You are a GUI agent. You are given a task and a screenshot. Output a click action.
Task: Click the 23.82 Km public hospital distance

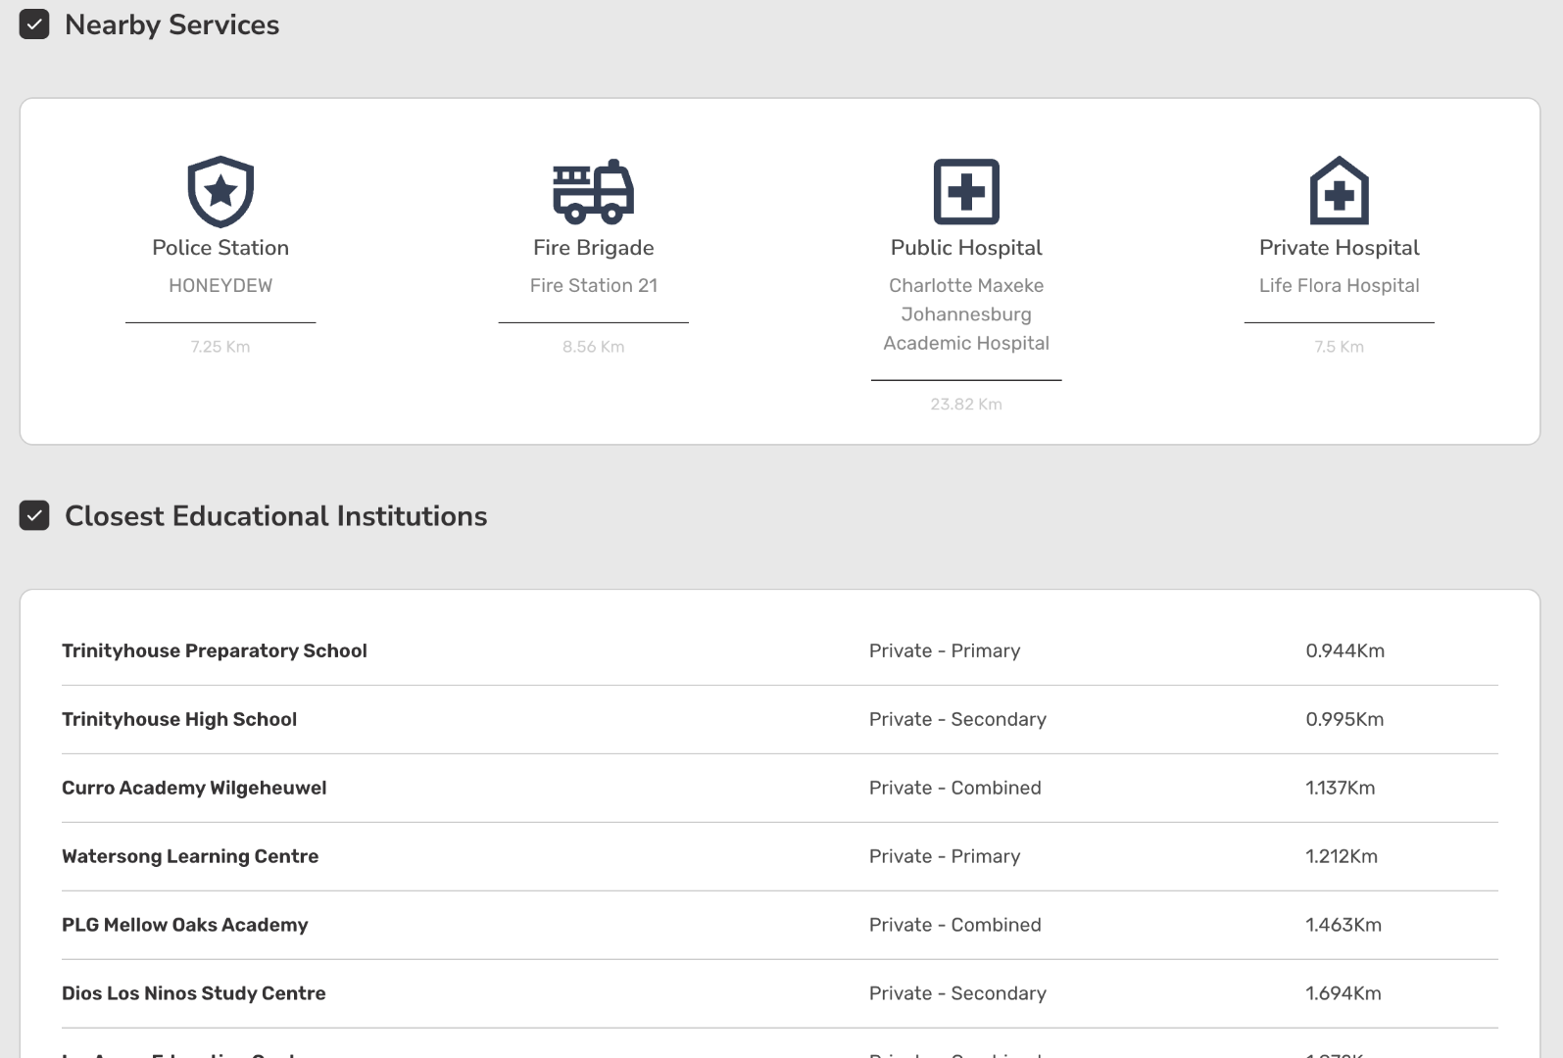pyautogui.click(x=966, y=404)
